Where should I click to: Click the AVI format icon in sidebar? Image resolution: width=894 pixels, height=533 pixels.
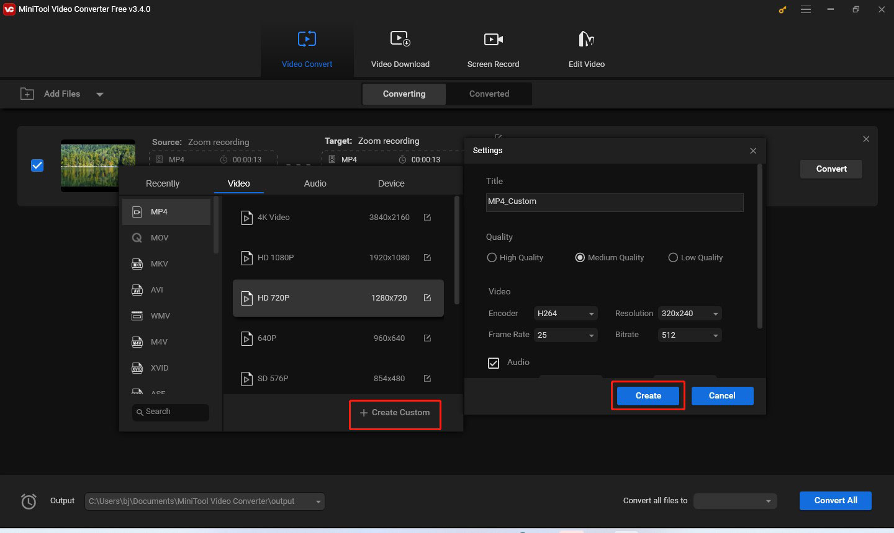point(137,290)
